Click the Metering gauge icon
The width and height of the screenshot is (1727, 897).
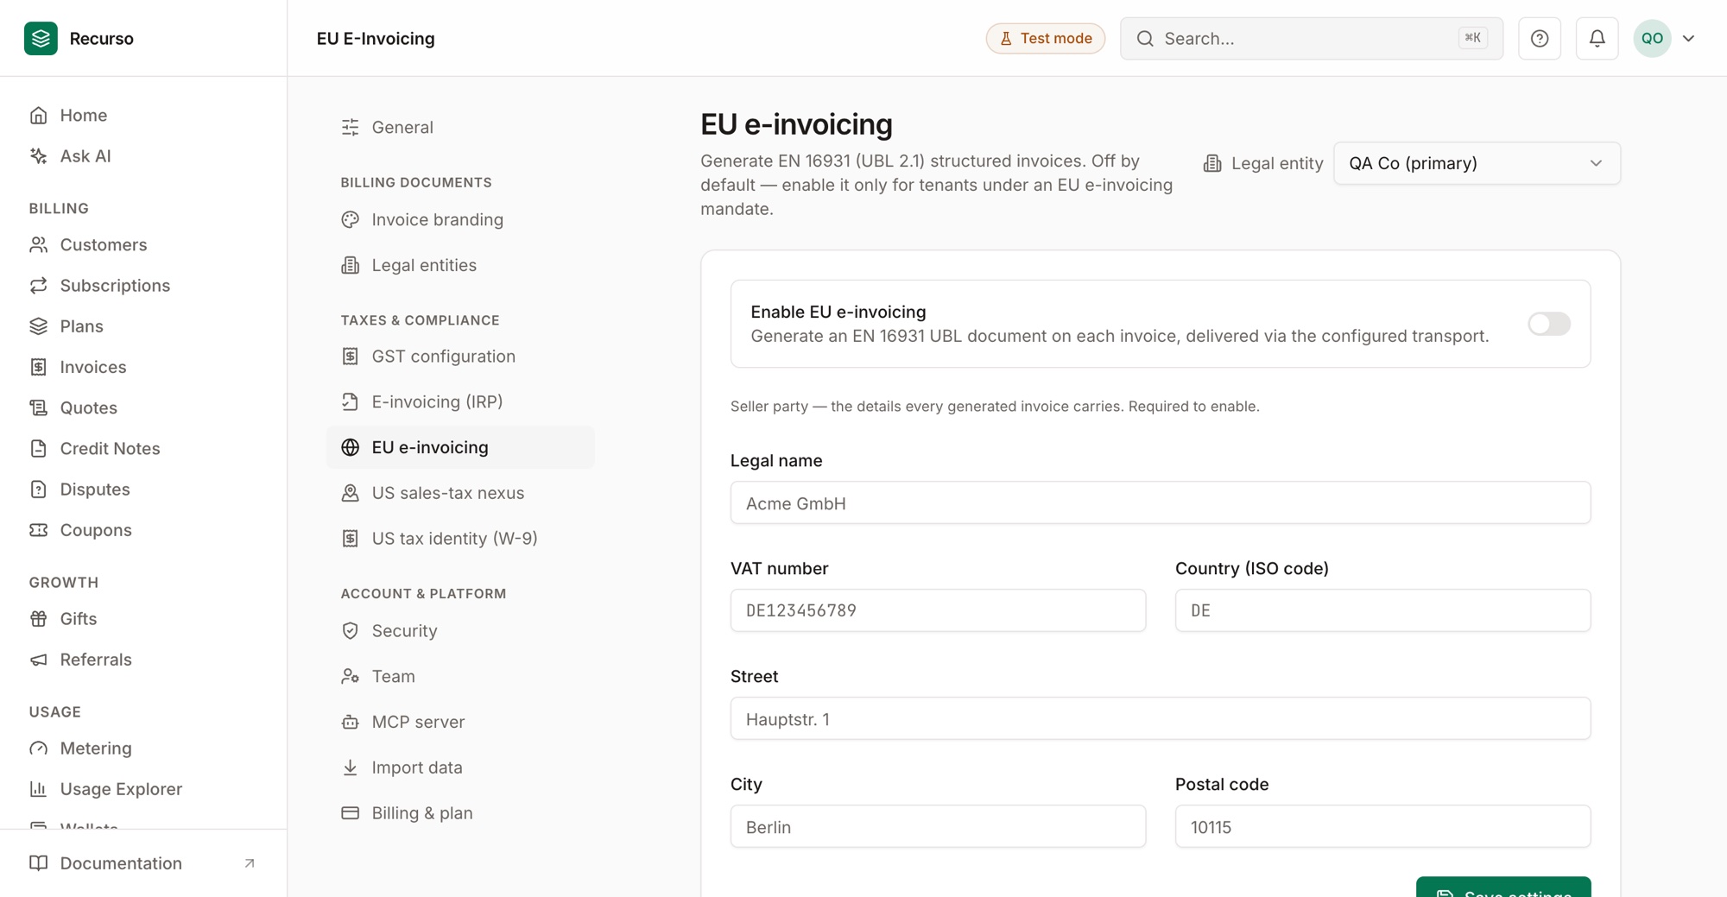coord(38,749)
